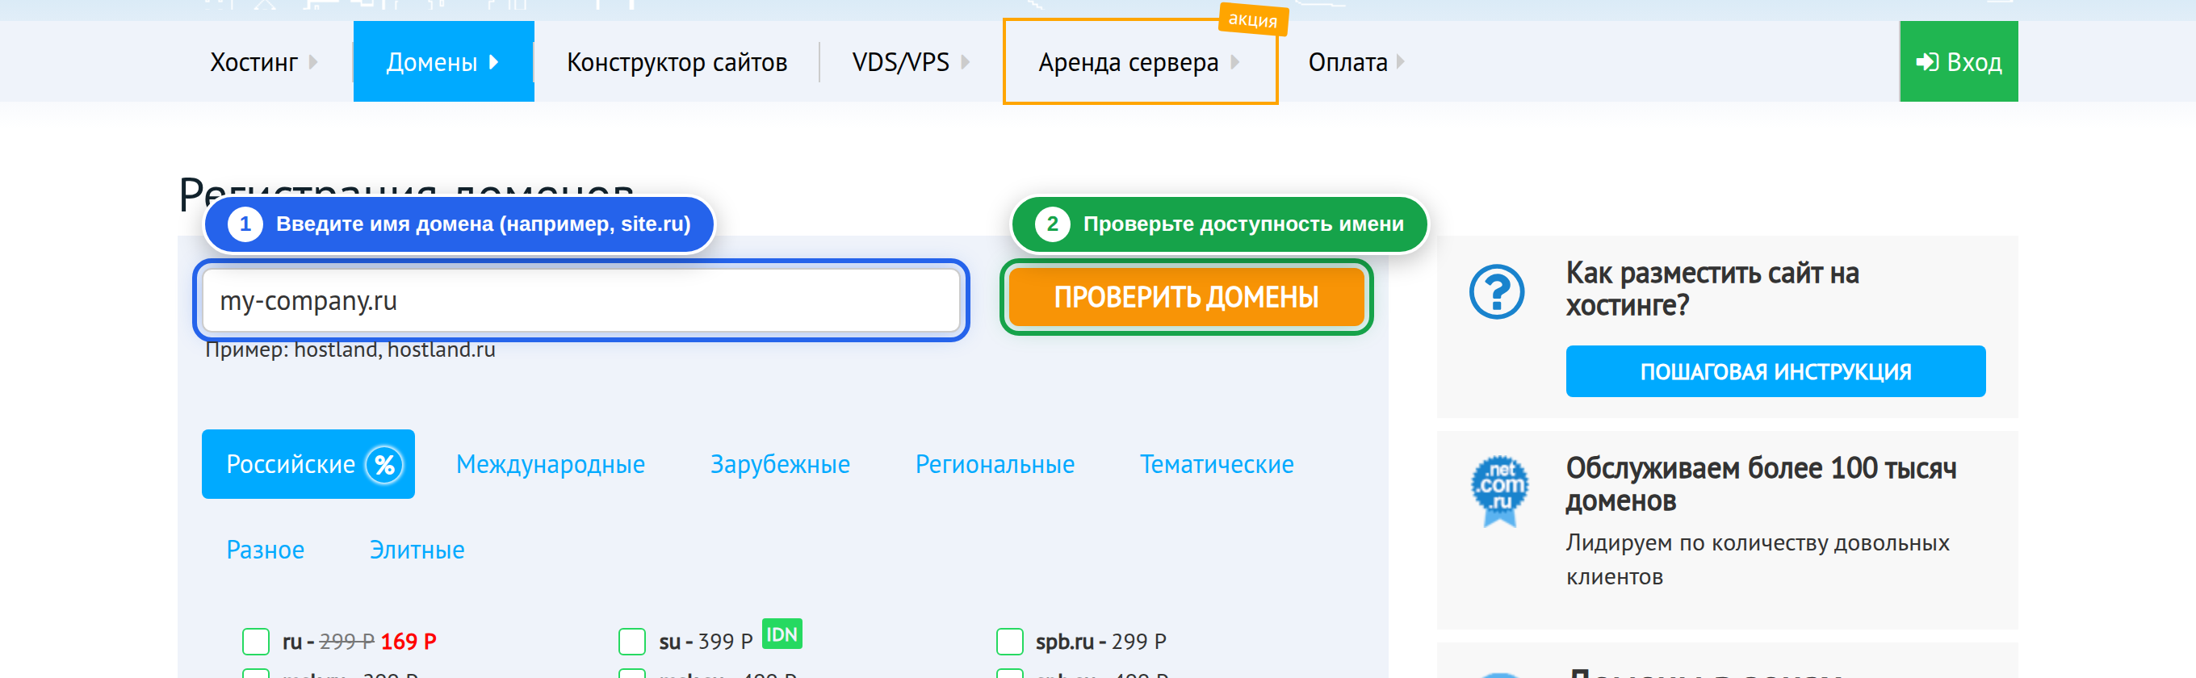Viewport: 2196px width, 678px height.
Task: Click ПОШАГОВАЯ ИНСТРУКЦИЯ button
Action: (1775, 371)
